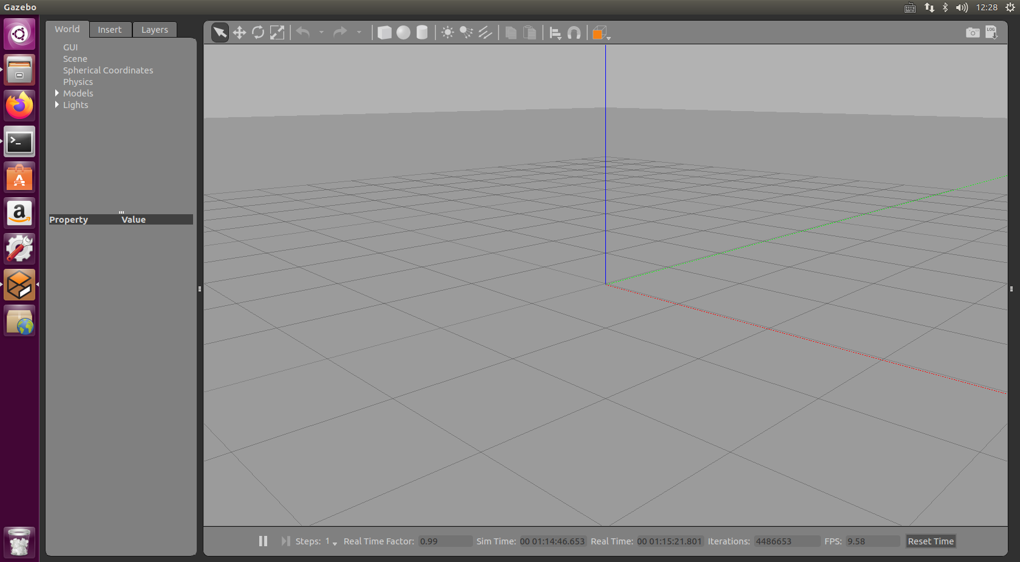Click the record log icon
This screenshot has height=562, width=1020.
point(991,32)
